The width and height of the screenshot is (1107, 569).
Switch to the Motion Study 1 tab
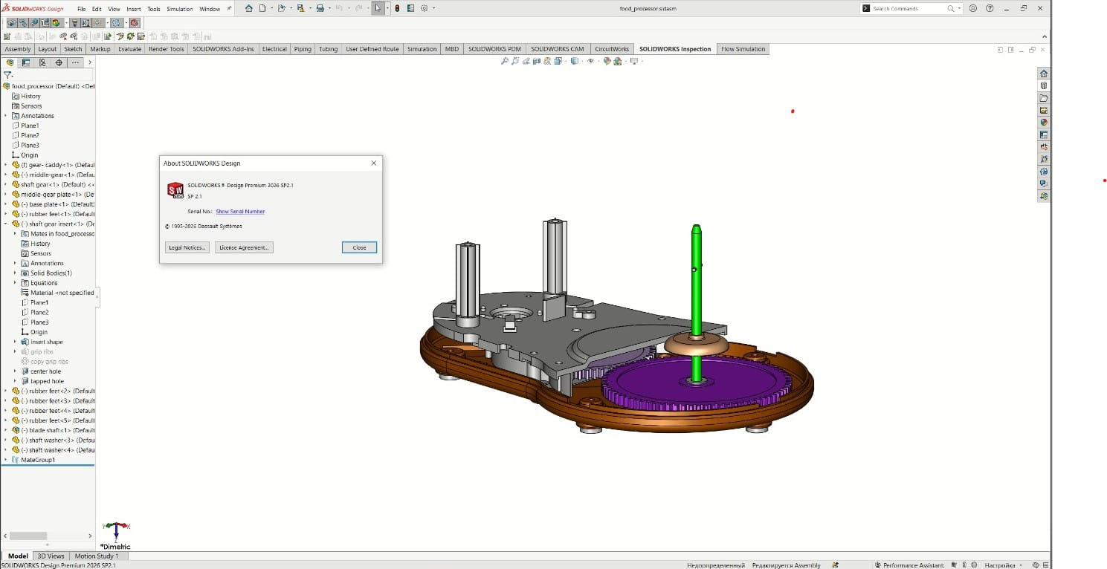[97, 556]
